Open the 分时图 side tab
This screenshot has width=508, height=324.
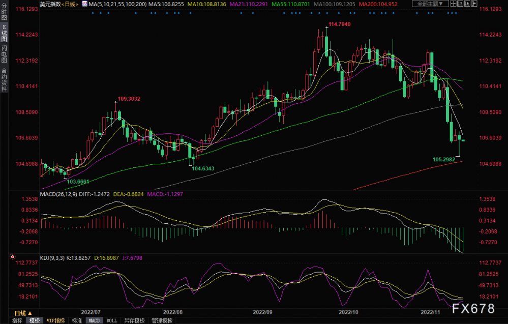(x=4, y=12)
